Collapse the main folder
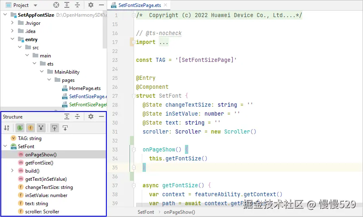The height and width of the screenshot is (217, 363). click(x=27, y=55)
